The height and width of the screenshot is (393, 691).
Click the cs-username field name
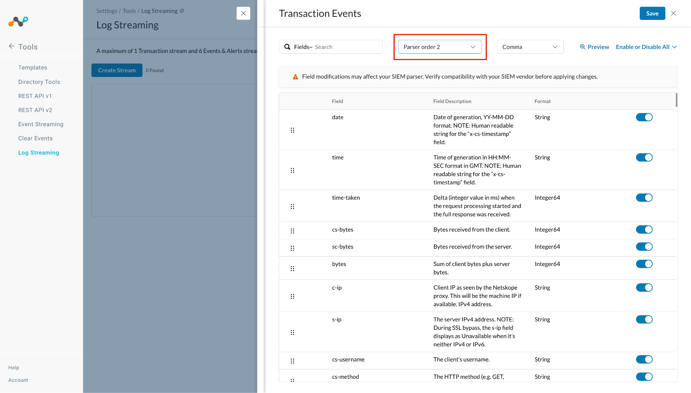point(348,360)
